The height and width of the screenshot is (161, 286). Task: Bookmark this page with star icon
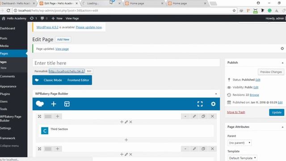pos(234,11)
